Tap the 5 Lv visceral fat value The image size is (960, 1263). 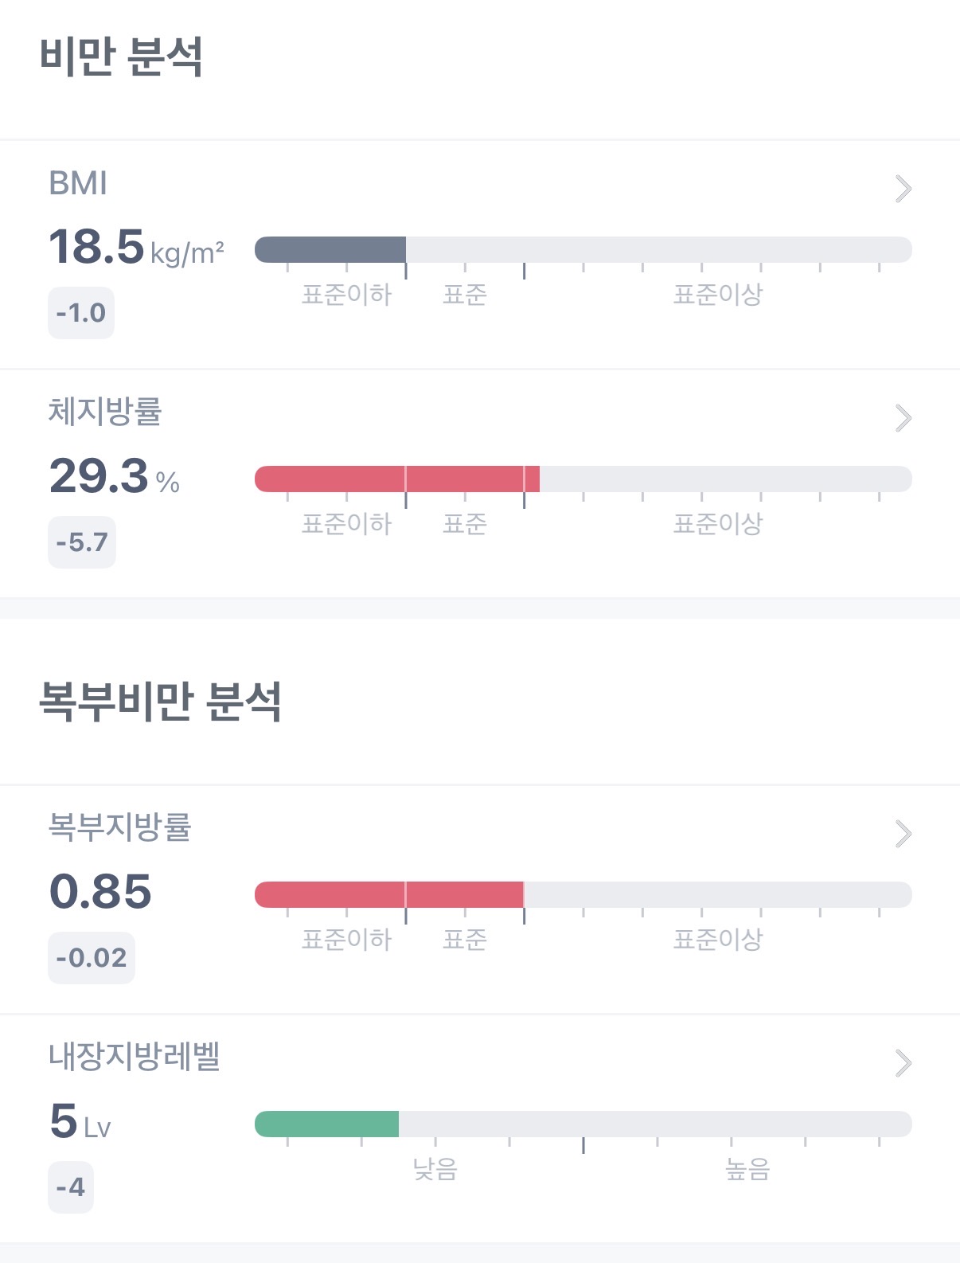coord(80,1121)
